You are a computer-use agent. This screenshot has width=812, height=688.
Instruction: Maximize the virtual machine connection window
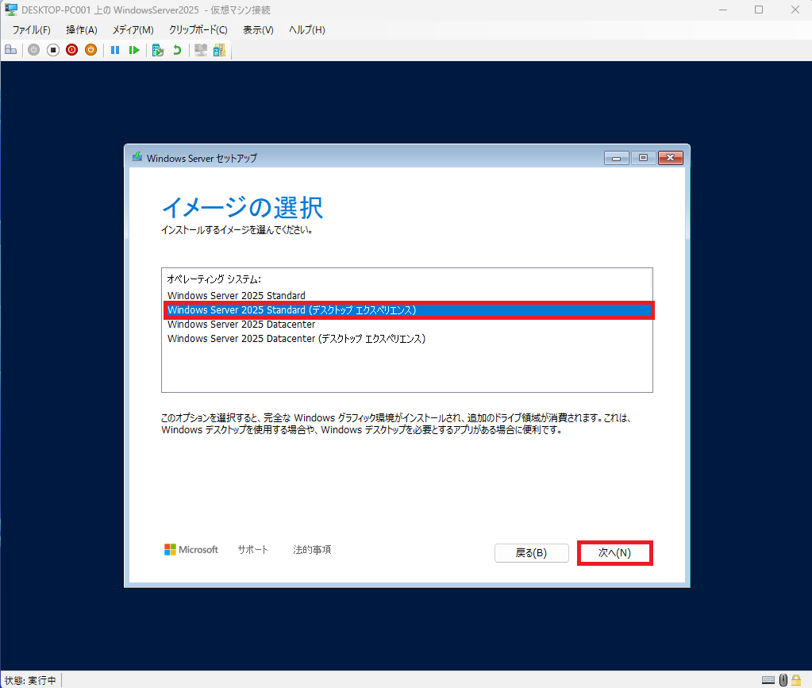pyautogui.click(x=759, y=10)
